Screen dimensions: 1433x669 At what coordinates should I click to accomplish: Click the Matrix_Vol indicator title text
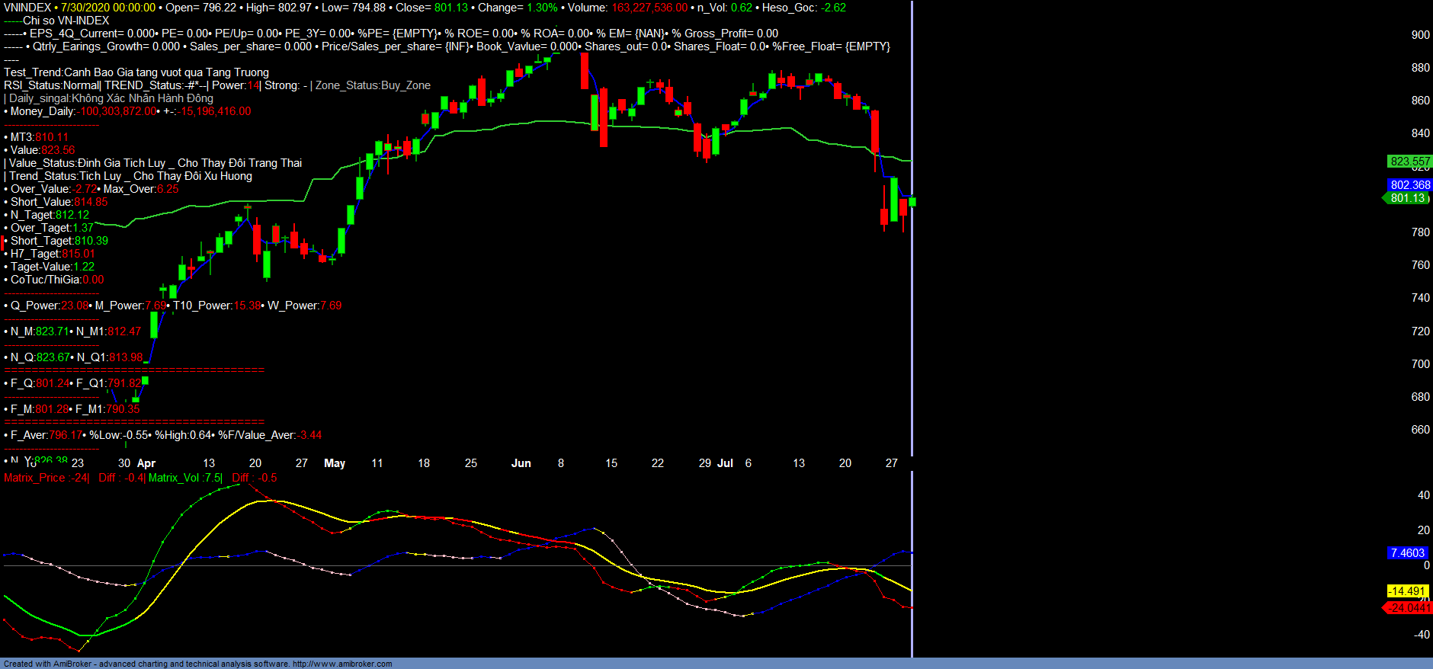click(184, 478)
